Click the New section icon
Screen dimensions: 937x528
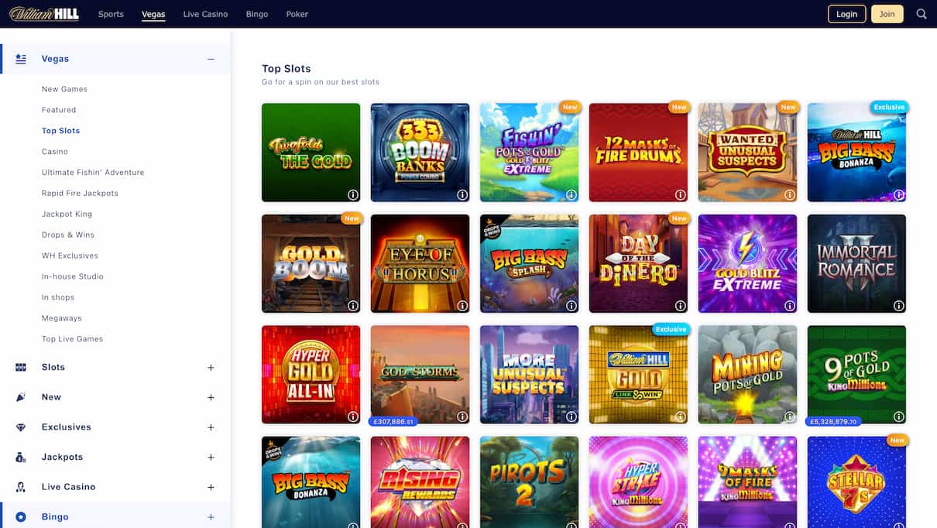tap(21, 397)
